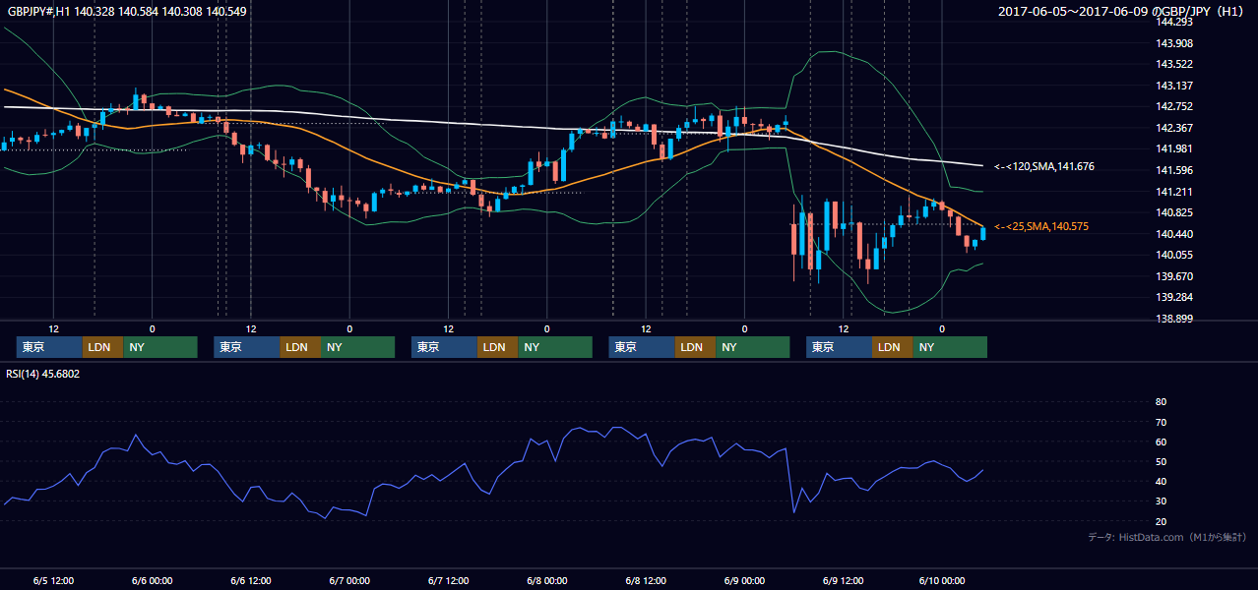Select the 6/6 00:00 date label

pyautogui.click(x=152, y=580)
